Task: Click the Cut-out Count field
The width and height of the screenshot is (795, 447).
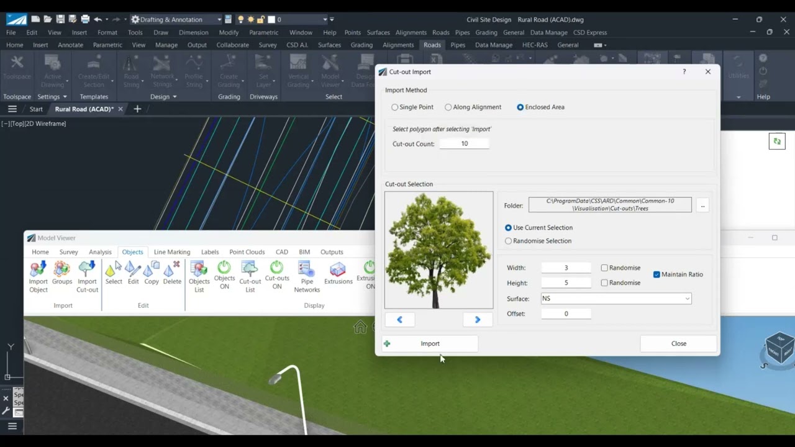Action: pos(464,143)
